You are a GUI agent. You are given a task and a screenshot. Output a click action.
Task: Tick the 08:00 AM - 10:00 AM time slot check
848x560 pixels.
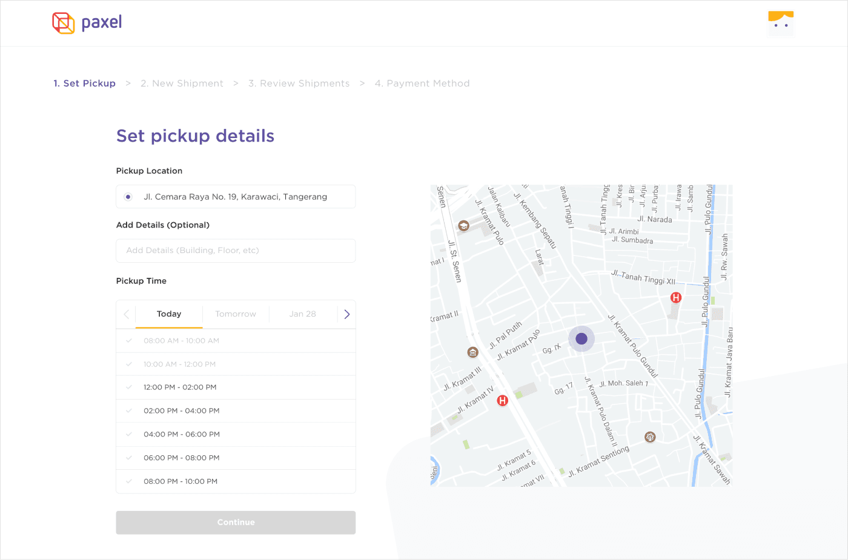pyautogui.click(x=129, y=340)
